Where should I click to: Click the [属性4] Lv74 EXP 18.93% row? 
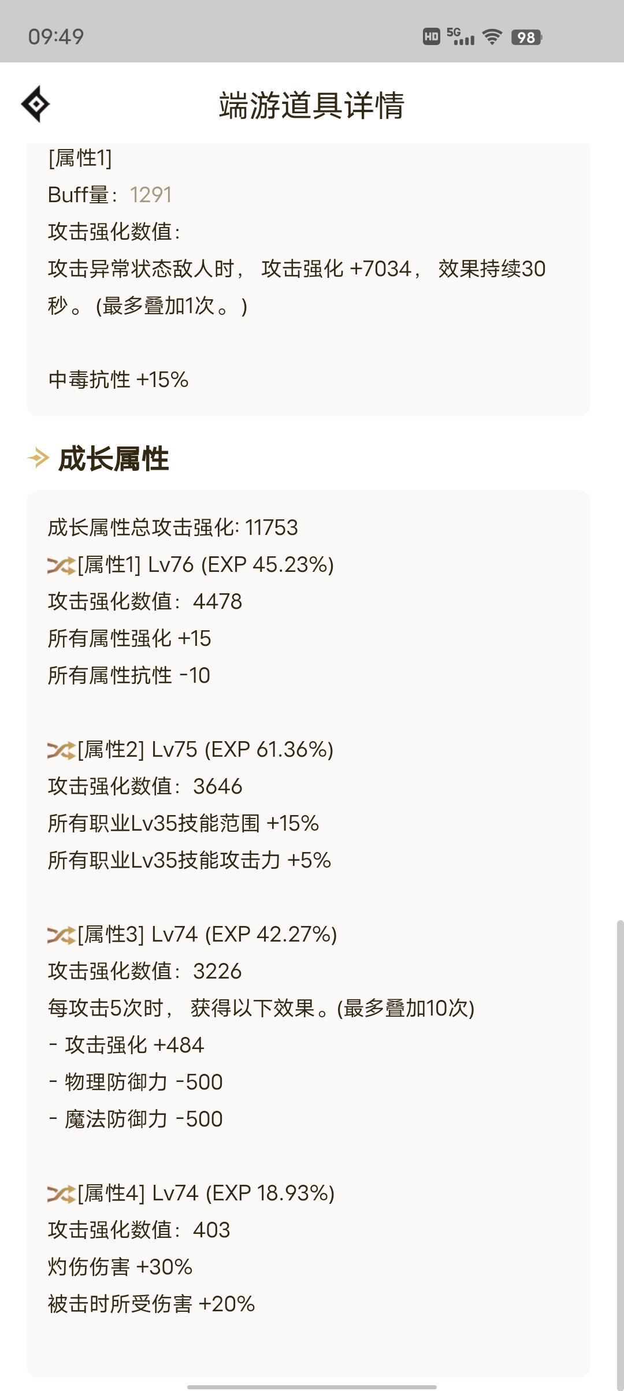tap(191, 1193)
